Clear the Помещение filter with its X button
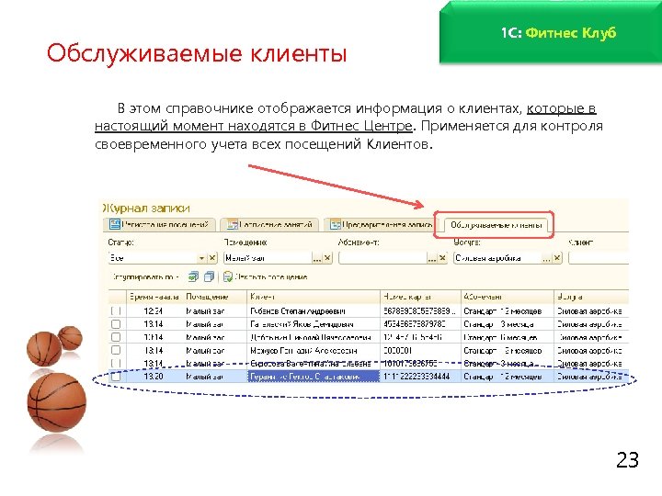662x496 pixels. click(x=327, y=258)
